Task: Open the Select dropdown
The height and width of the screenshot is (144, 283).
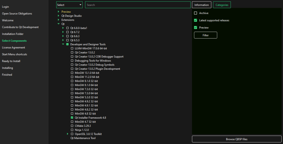Action: point(69,5)
